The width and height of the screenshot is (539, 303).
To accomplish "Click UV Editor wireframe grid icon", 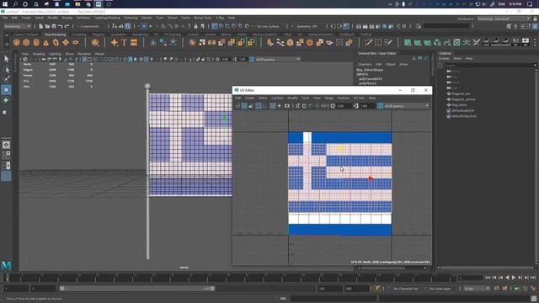I will (237, 106).
